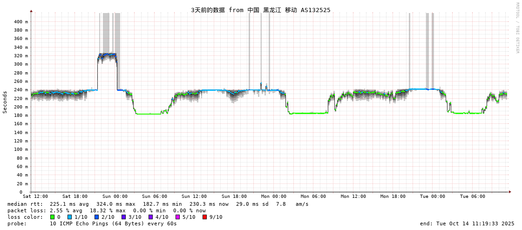
Task: Click the '400 m' y-axis label
Action: 20,22
